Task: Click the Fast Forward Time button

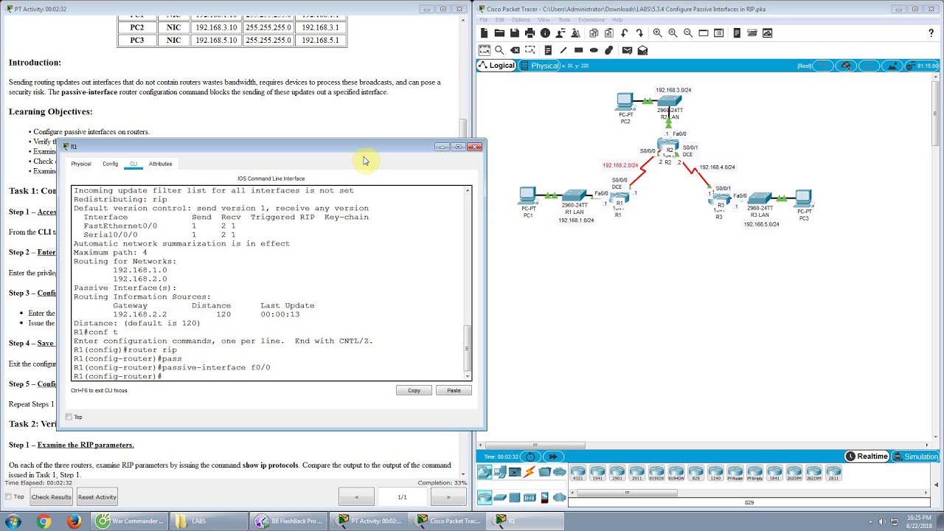Action: (x=553, y=457)
